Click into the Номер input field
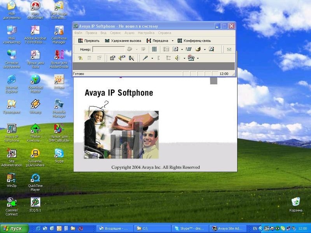The image size is (311, 233). click(108, 49)
